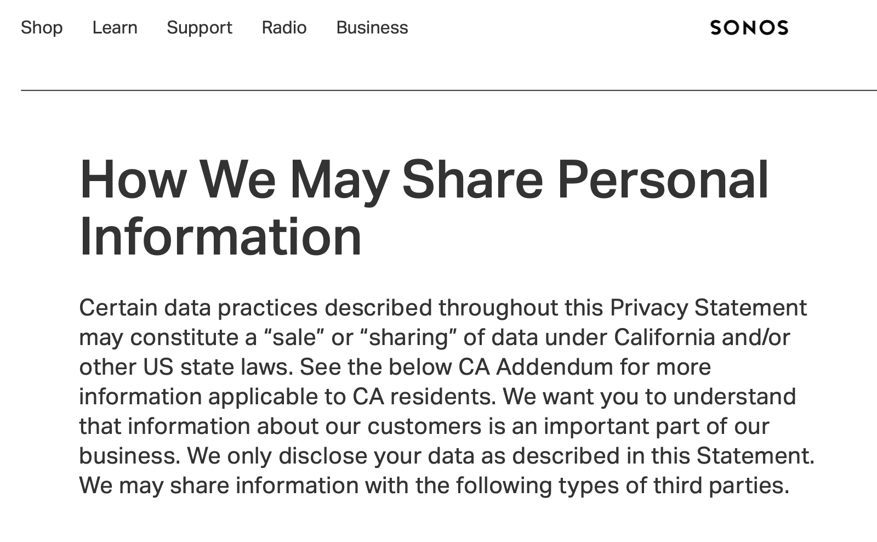Click the SONOS logo
The image size is (877, 542).
749,27
